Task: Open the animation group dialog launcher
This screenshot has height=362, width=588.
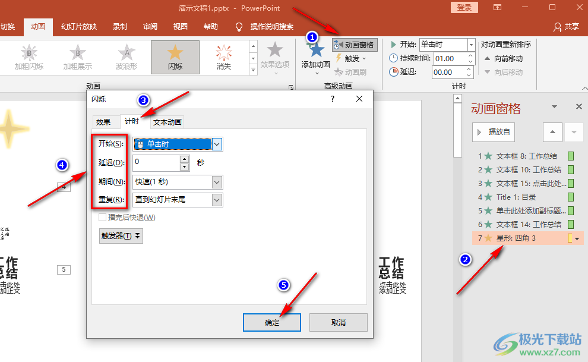Action: 291,87
